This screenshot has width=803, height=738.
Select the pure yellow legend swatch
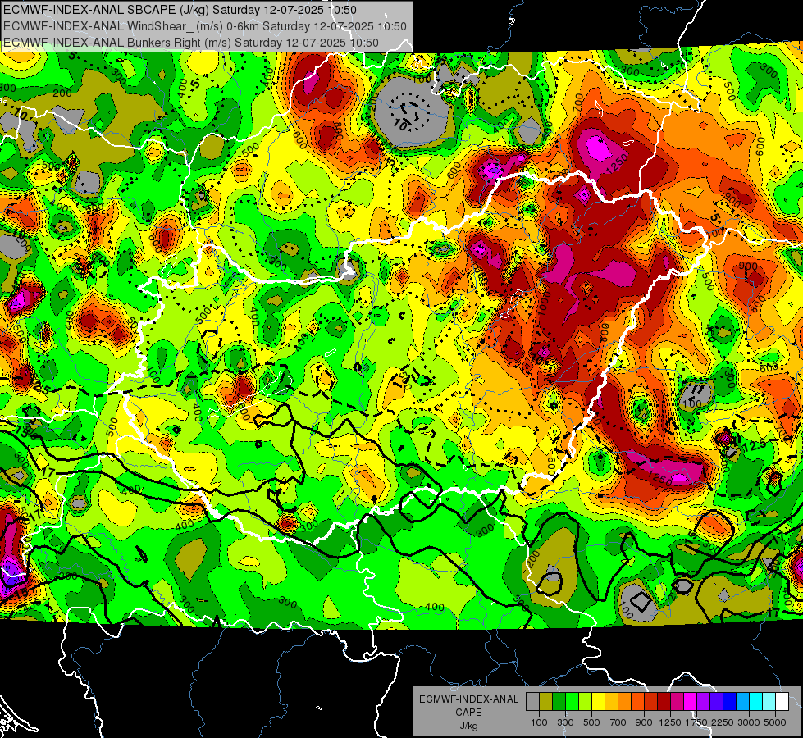coord(598,702)
